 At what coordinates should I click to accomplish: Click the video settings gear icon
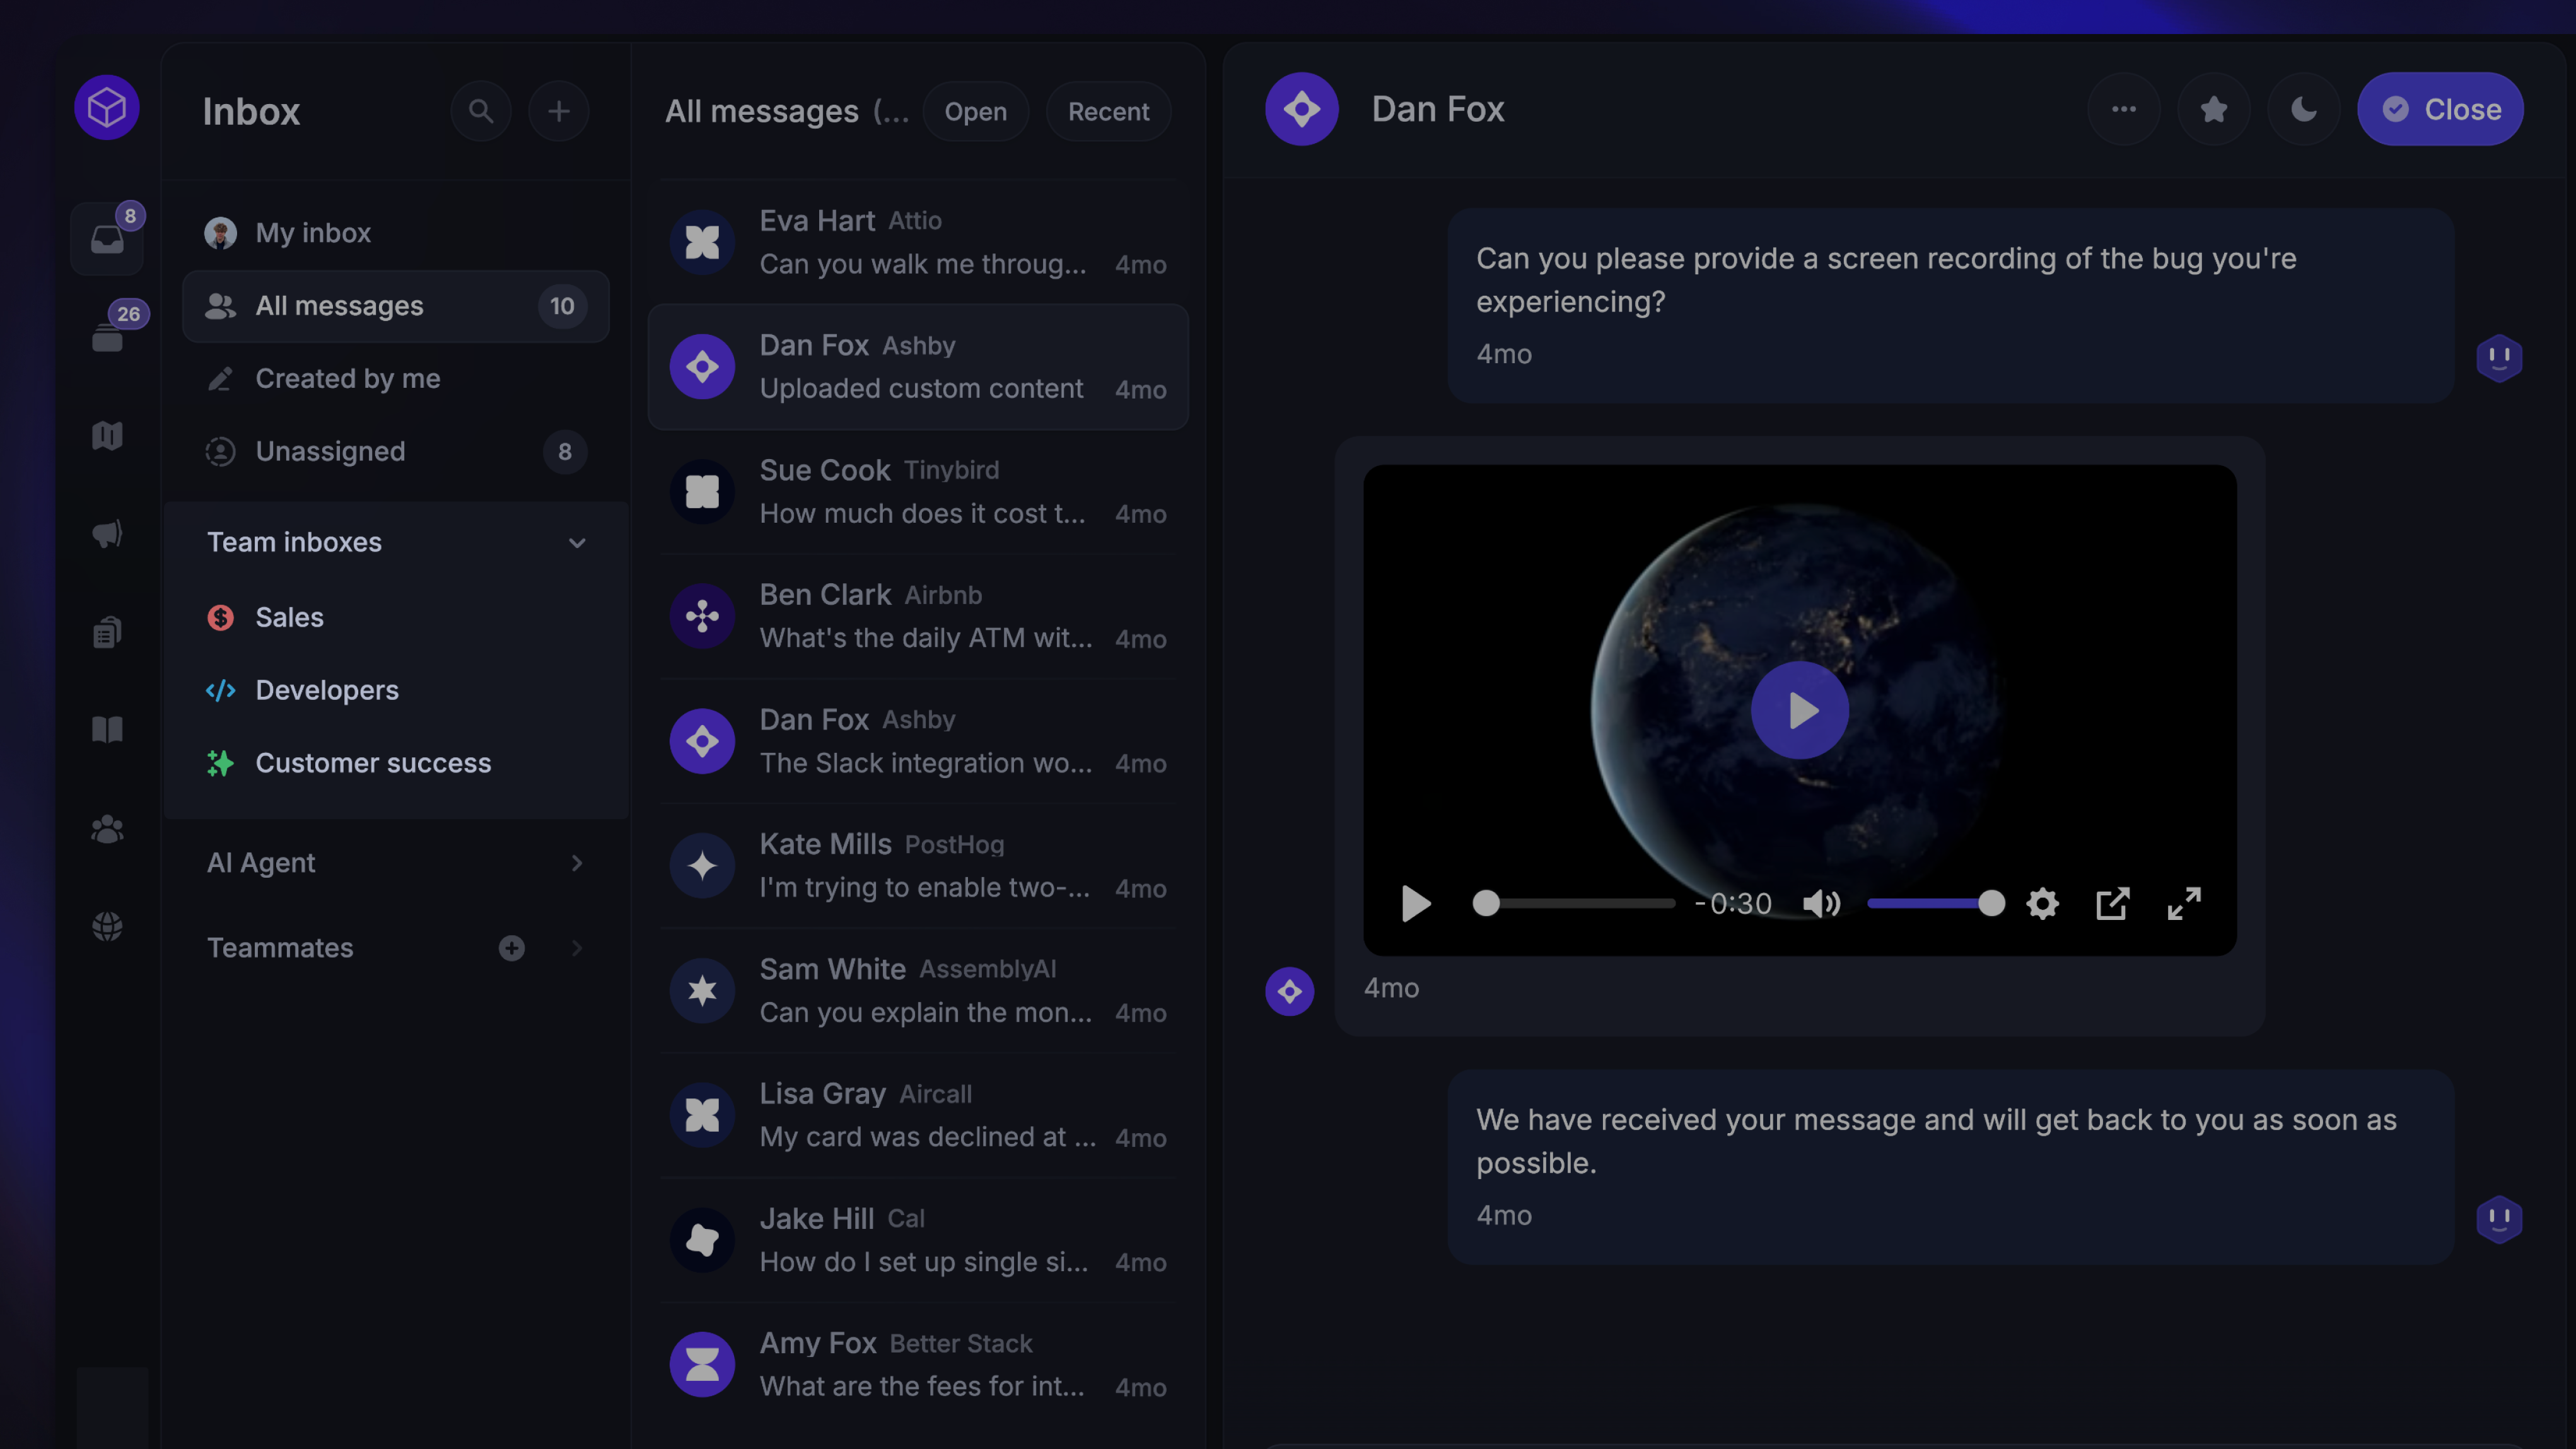click(x=2042, y=904)
